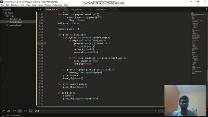Click the horizontal scrollbar under the editor
The height and width of the screenshot is (117, 208).
coord(100,106)
